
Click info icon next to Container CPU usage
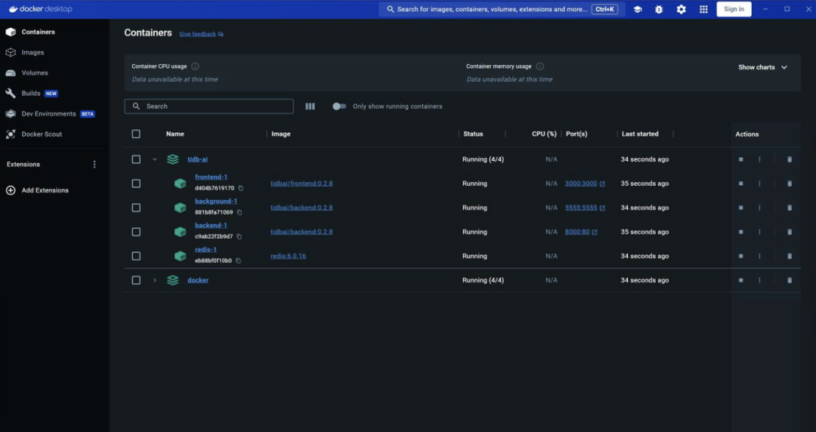195,66
